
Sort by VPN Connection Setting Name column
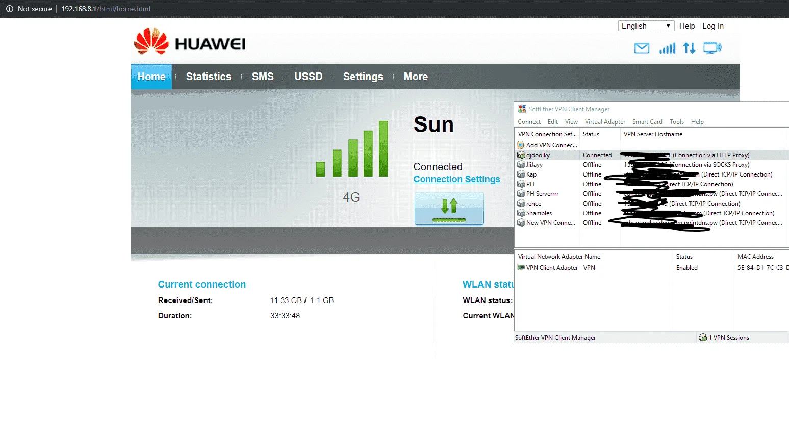pos(547,134)
